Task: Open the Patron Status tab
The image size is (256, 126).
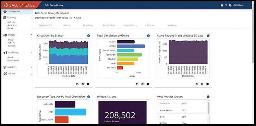Action: [109, 25]
